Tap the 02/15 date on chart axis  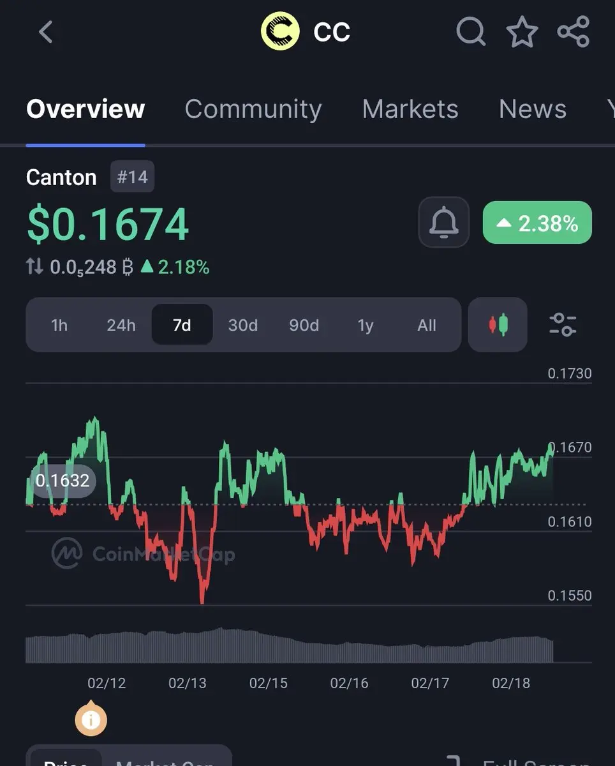click(269, 682)
